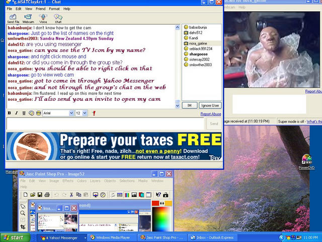Click Report Abuse link in chat window
This screenshot has width=322, height=242.
(x=211, y=114)
